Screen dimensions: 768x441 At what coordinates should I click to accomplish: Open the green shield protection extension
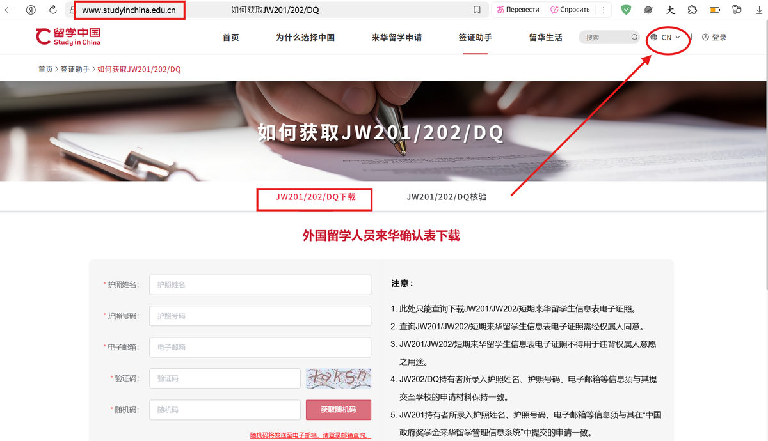click(626, 10)
